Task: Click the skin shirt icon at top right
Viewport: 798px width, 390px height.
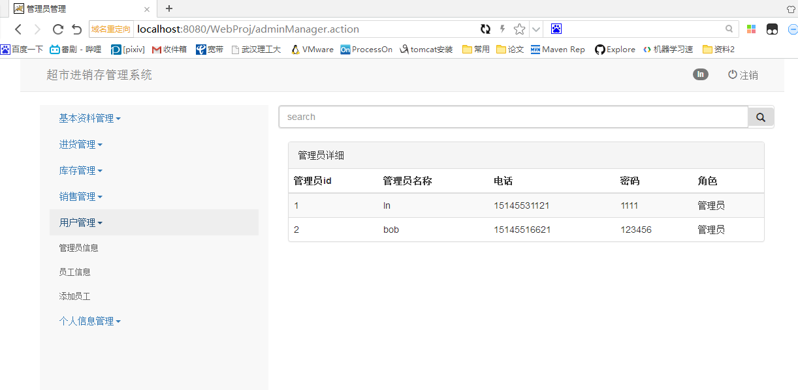Action: 791,8
